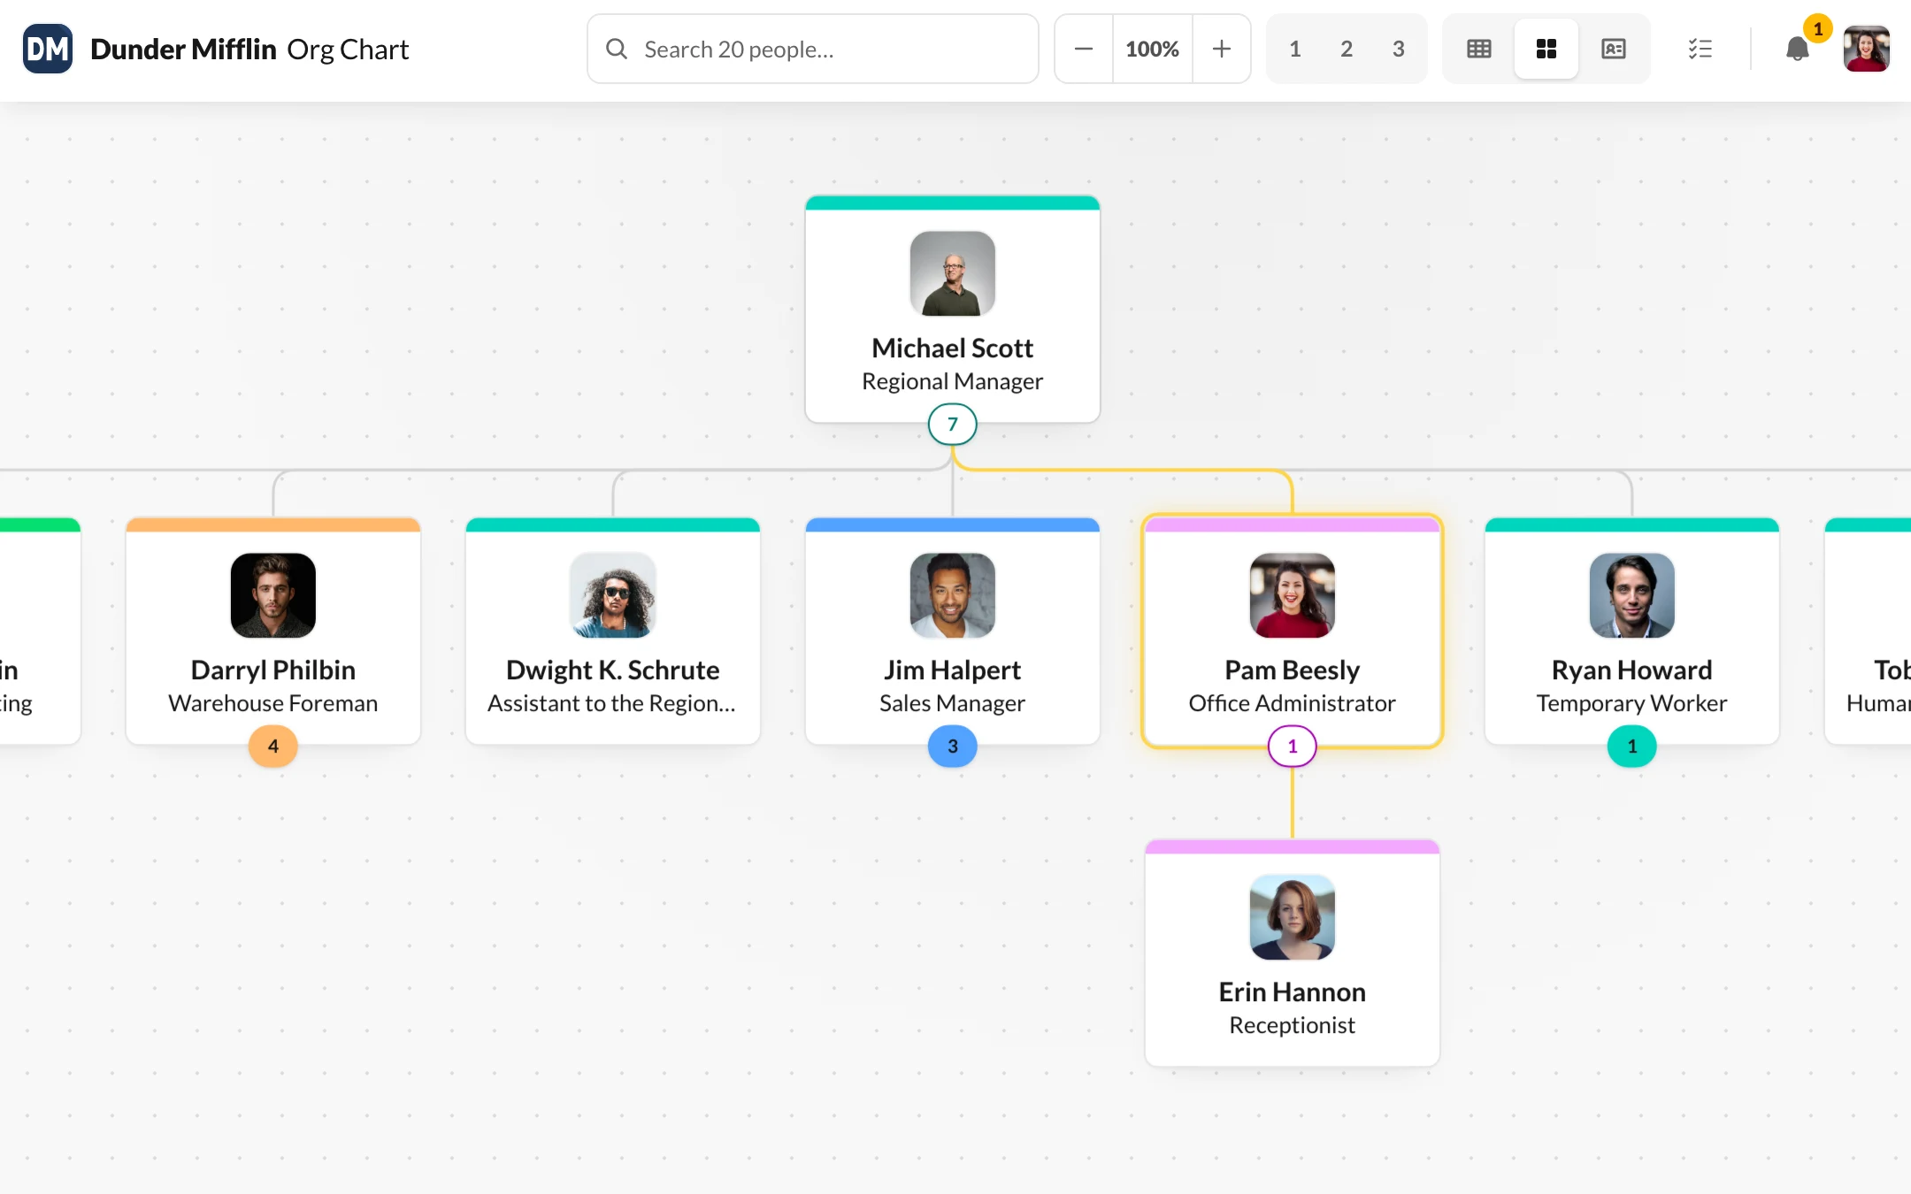Screen dimensions: 1911x1194
Task: Open notifications bell
Action: (x=1798, y=49)
